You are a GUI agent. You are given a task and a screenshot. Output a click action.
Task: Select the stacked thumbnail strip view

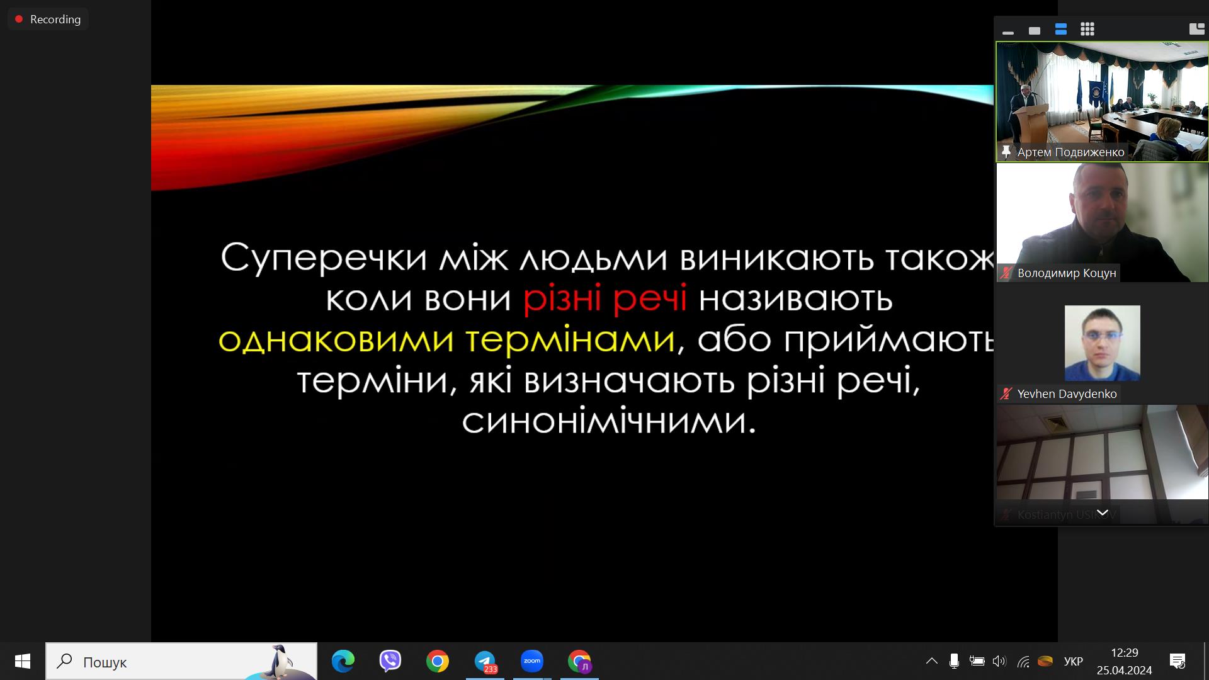1060,30
